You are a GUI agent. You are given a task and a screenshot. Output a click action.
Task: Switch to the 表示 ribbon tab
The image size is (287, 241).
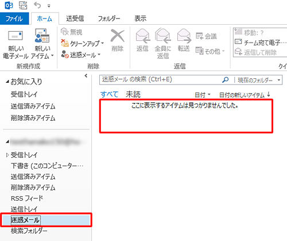tap(140, 18)
